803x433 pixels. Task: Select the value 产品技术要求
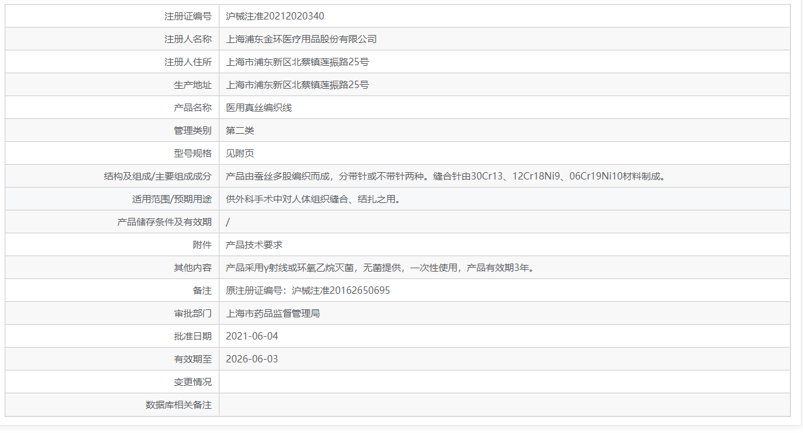tap(254, 245)
